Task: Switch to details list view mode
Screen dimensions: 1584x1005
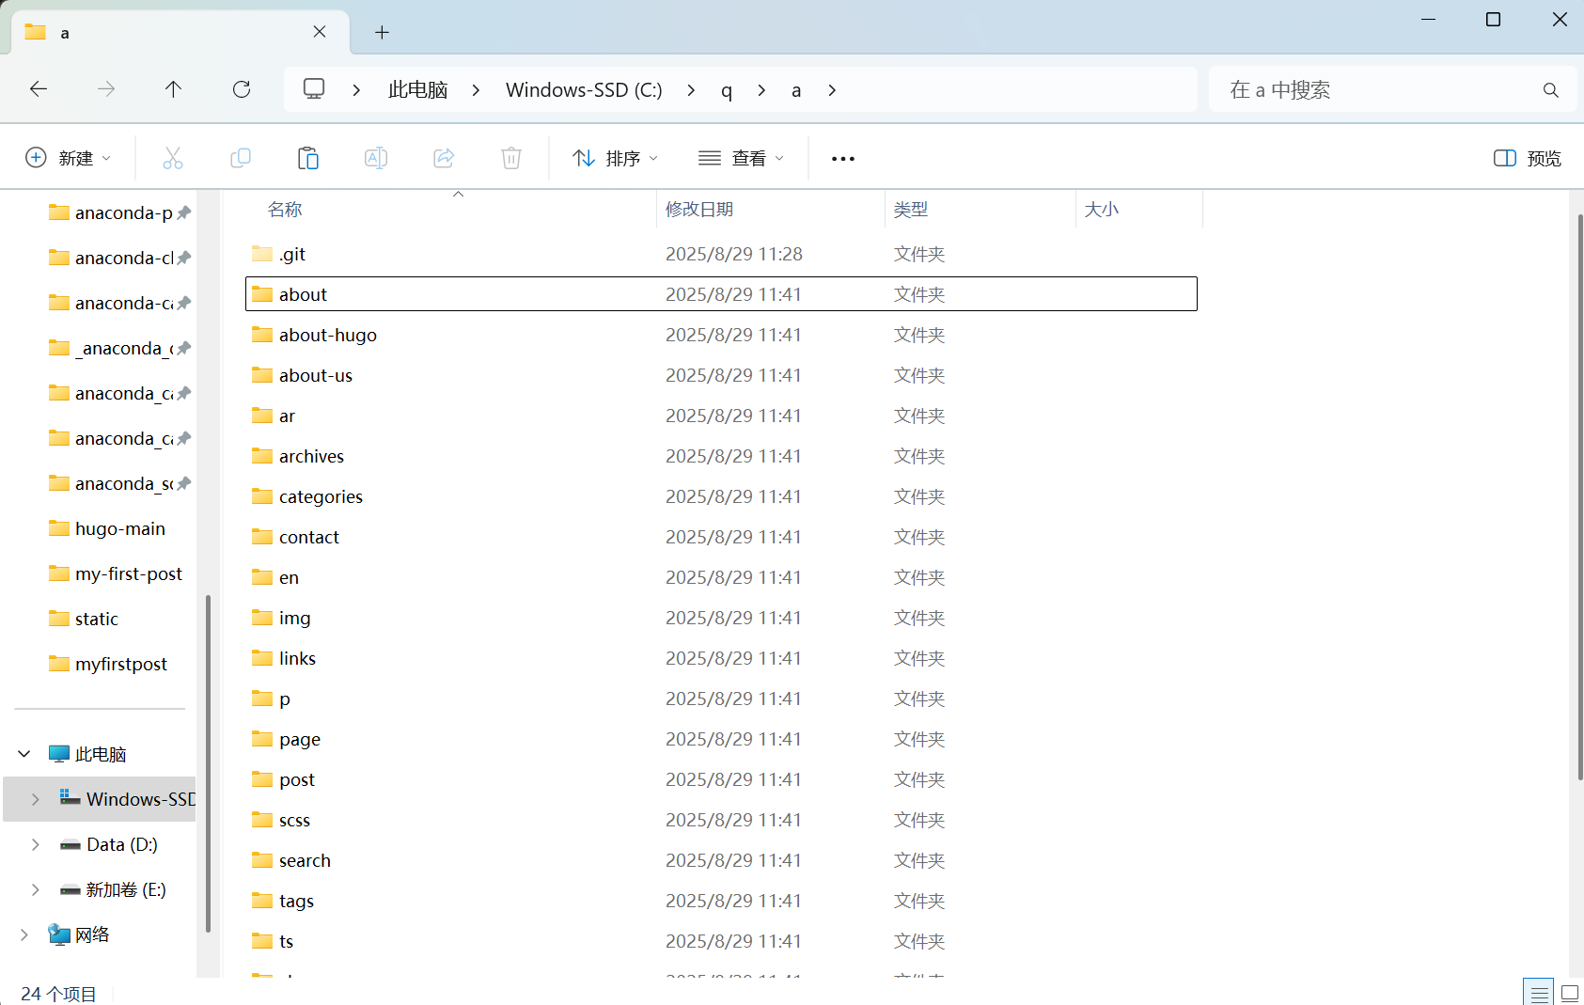Action: pyautogui.click(x=1539, y=993)
